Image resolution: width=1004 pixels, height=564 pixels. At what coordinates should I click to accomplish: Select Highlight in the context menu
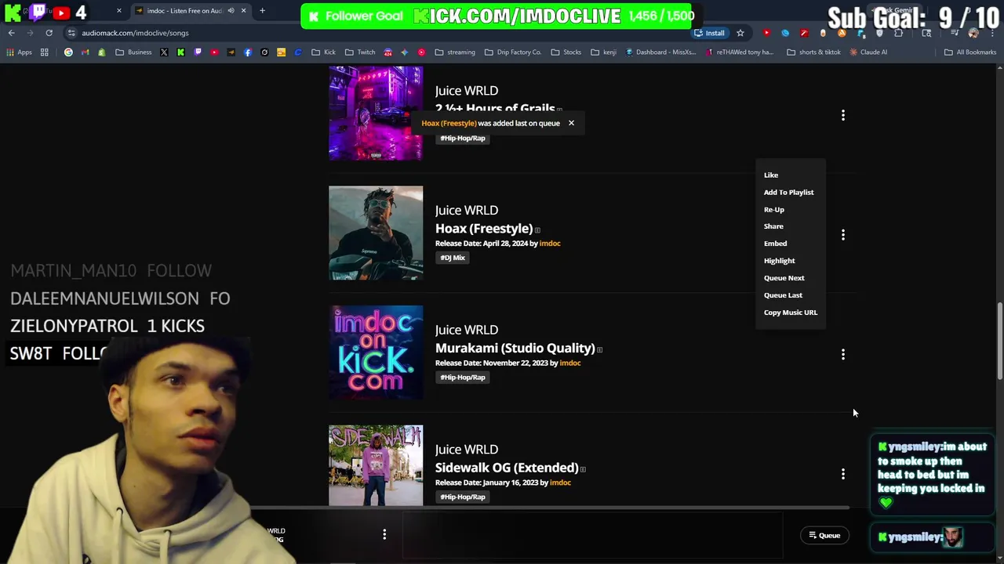(779, 261)
